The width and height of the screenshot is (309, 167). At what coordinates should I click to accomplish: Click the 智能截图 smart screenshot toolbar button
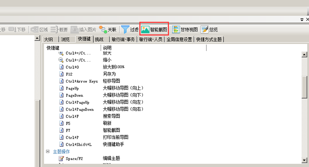click(x=154, y=30)
